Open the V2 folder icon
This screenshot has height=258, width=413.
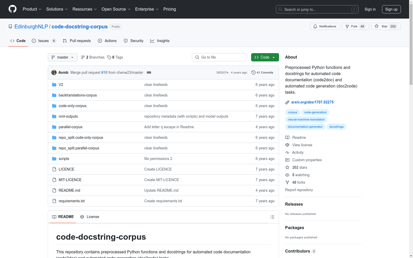click(54, 85)
